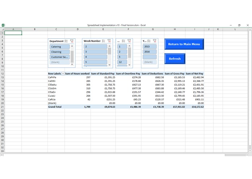Clear filter on the '...' slicer
This screenshot has width=252, height=179.
pos(129,41)
